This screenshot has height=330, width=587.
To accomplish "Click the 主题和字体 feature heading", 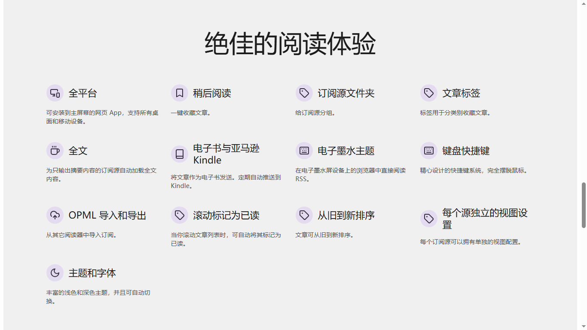I will (x=92, y=273).
